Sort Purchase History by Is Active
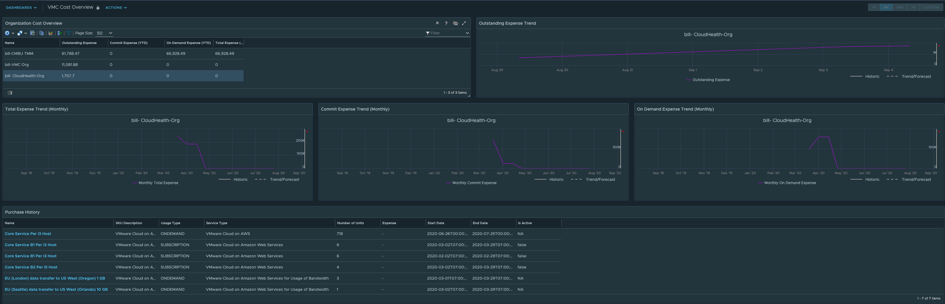Image resolution: width=945 pixels, height=304 pixels. (x=524, y=223)
